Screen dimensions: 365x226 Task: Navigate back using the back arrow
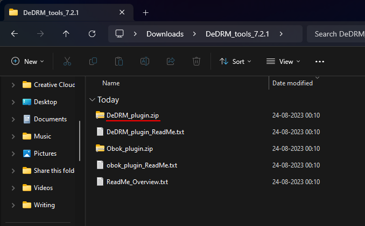point(15,34)
